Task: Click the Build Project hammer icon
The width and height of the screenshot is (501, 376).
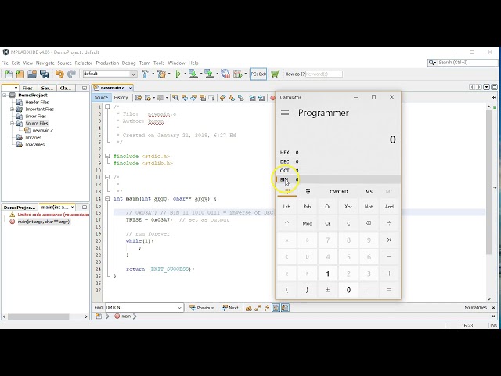Action: (145, 74)
